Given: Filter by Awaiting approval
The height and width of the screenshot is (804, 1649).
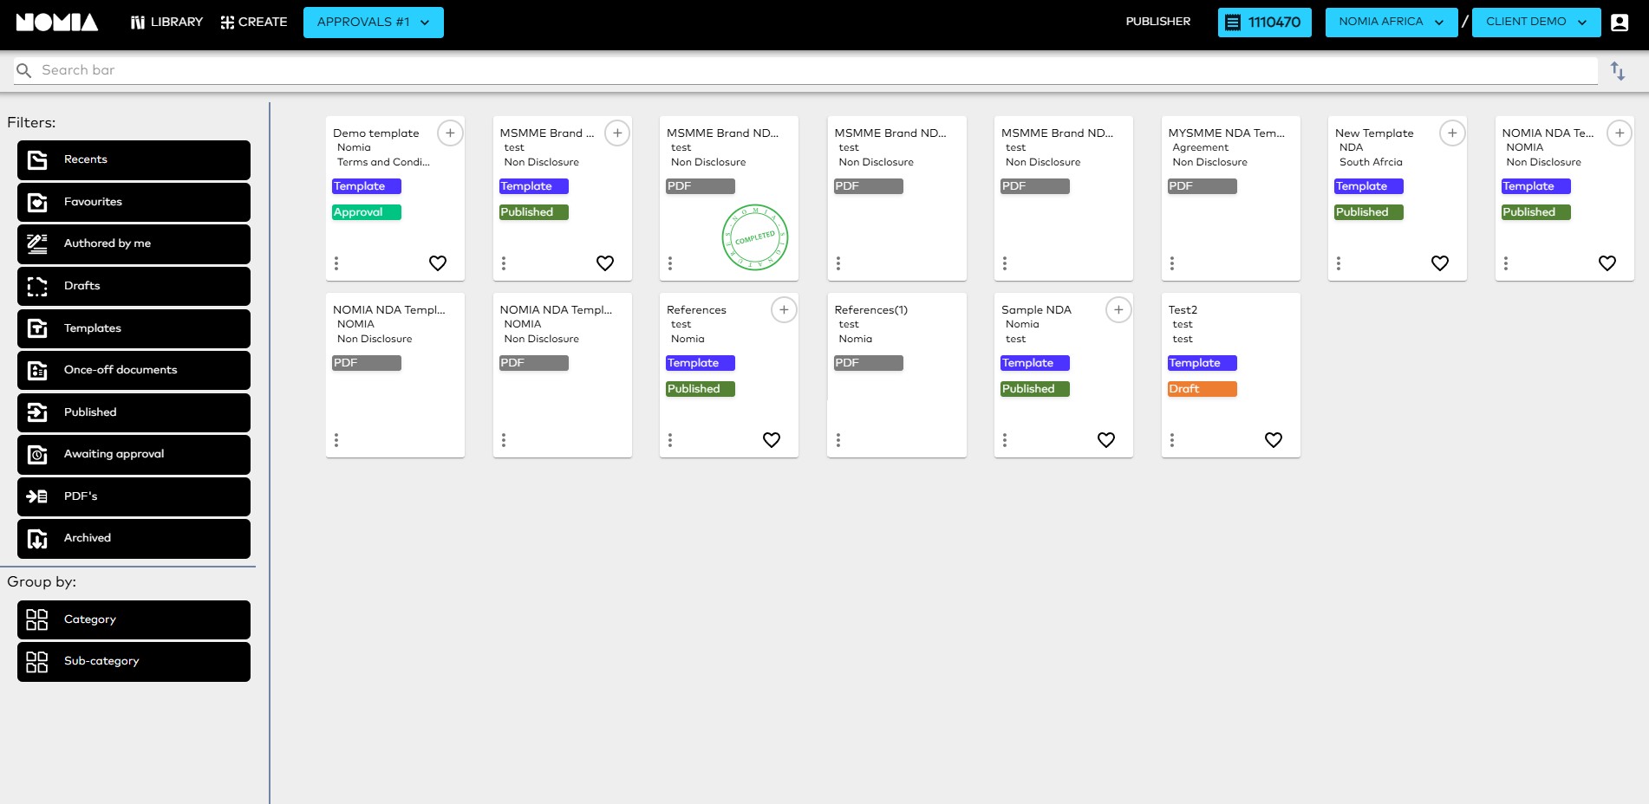Looking at the screenshot, I should 134,454.
